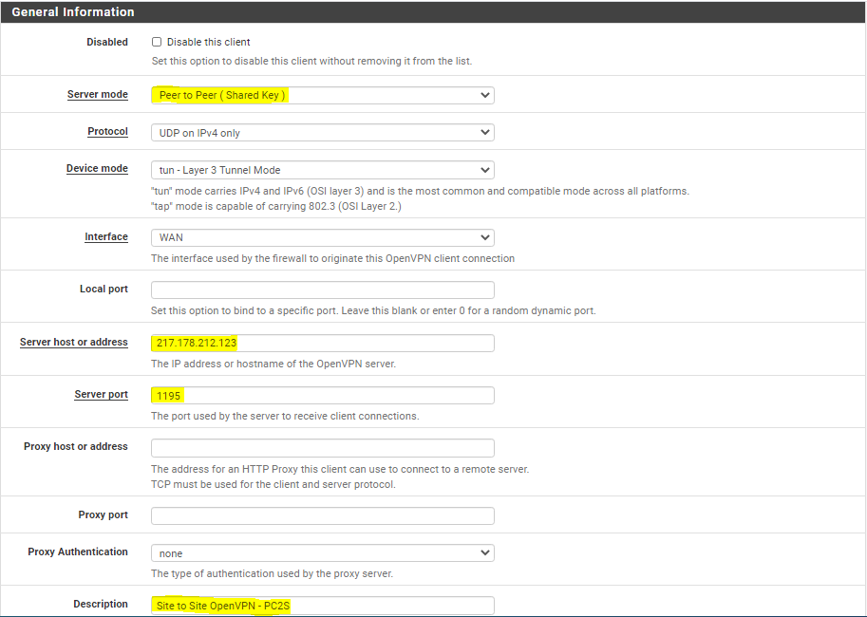Click the Server host or address label link

[x=73, y=343]
